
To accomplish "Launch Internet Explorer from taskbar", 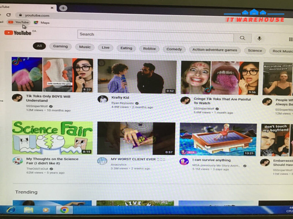I will tap(11, 210).
